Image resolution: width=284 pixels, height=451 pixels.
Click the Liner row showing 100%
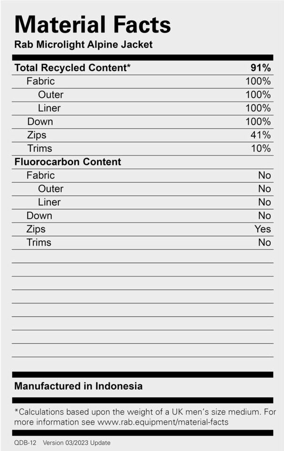(x=49, y=108)
